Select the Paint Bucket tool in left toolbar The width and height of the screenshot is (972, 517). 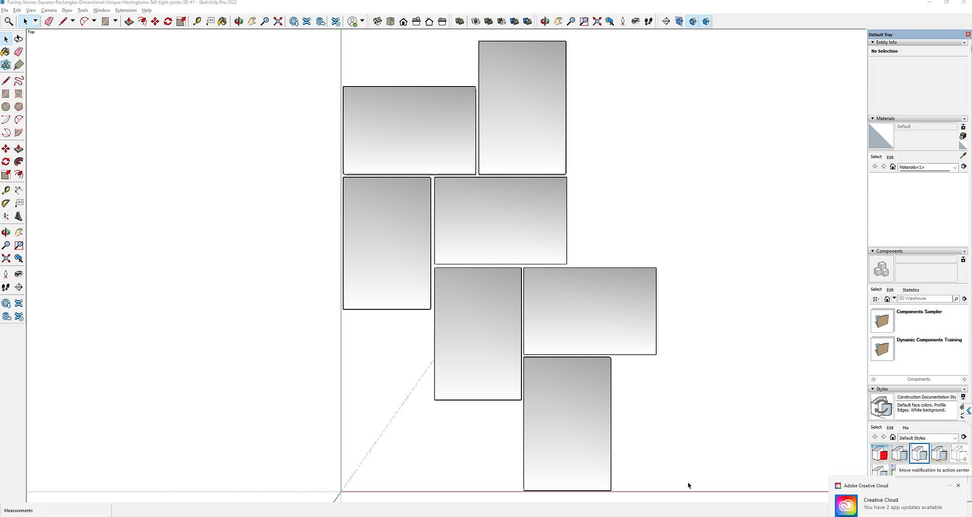tap(6, 52)
